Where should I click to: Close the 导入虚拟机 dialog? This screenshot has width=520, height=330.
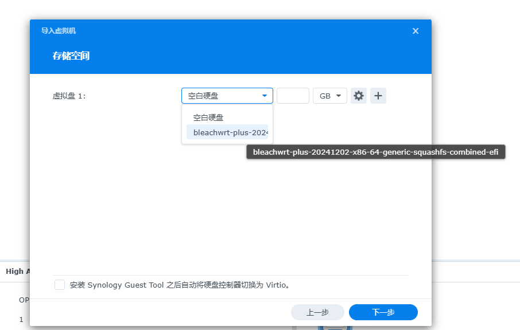416,31
